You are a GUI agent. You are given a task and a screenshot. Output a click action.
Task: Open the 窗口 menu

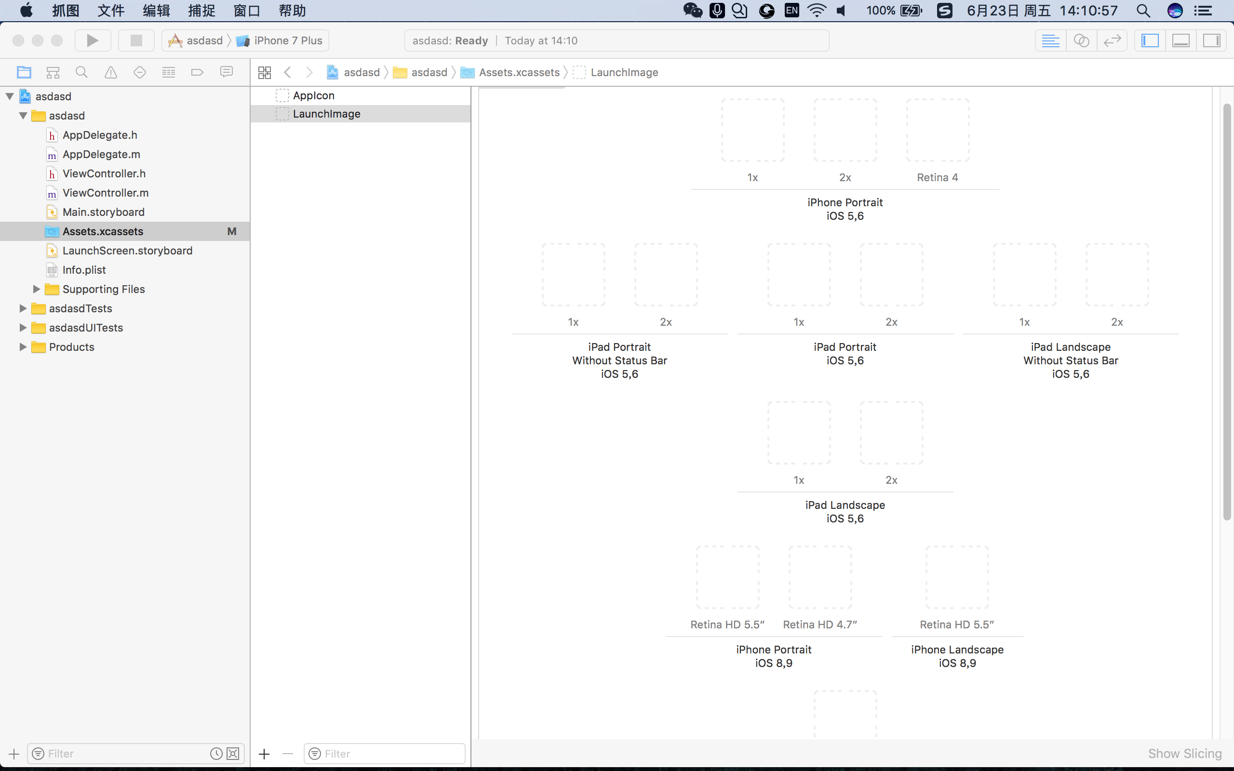[247, 11]
